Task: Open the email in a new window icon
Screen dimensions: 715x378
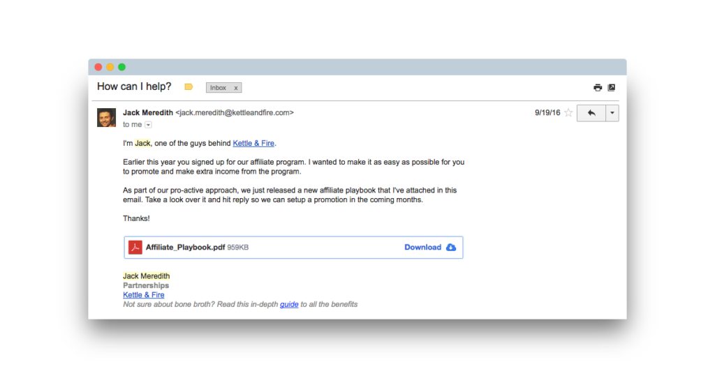Action: click(612, 87)
